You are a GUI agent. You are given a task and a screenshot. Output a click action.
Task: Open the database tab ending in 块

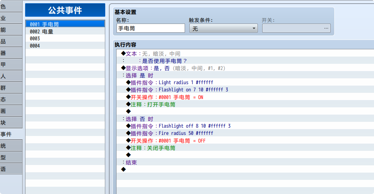(x=11, y=123)
